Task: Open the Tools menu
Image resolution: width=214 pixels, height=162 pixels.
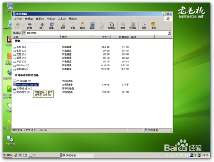Action: point(62,19)
